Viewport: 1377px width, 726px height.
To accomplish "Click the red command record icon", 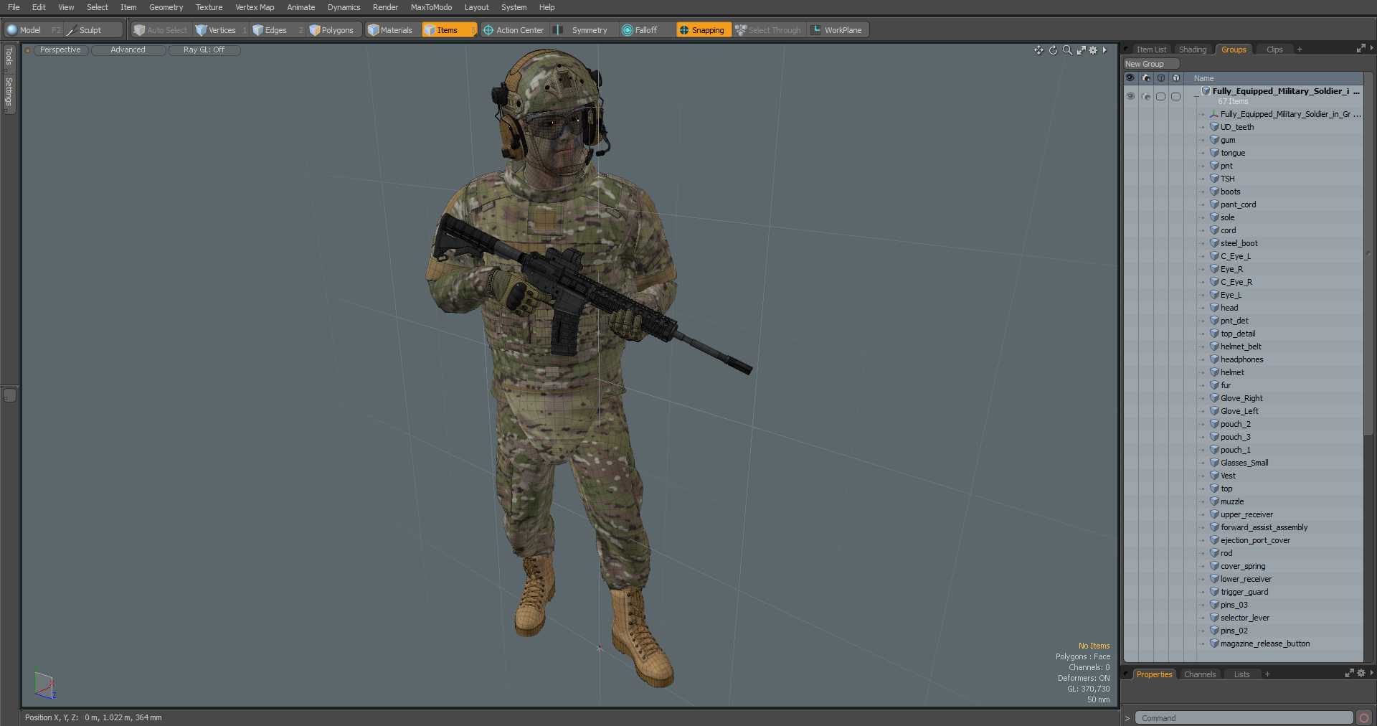I will coord(1363,718).
